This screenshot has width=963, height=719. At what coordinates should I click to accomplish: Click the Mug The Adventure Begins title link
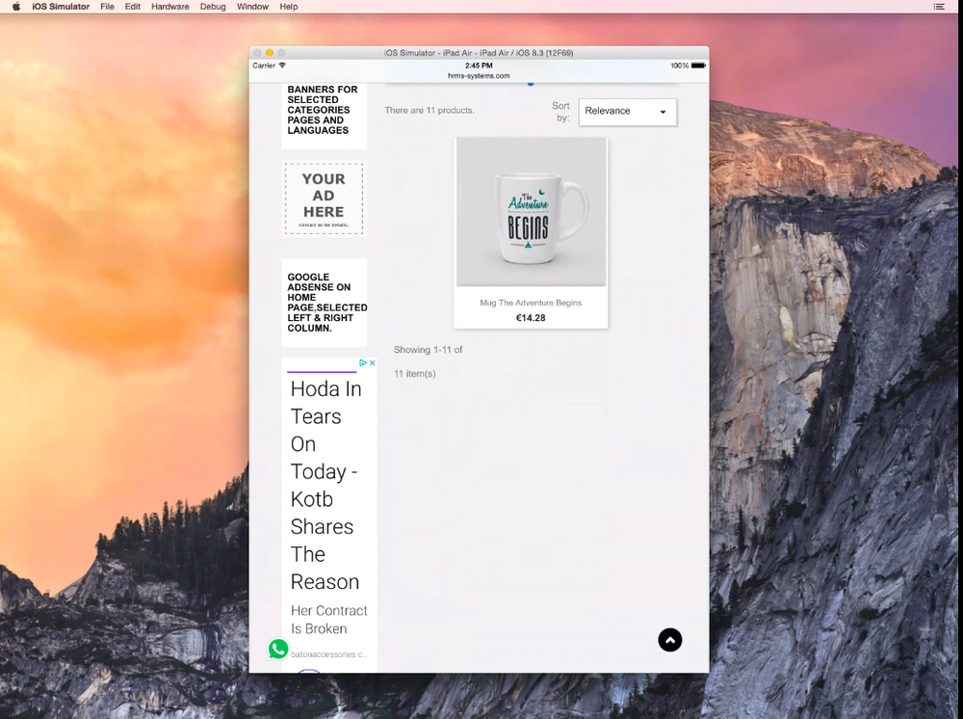click(531, 303)
